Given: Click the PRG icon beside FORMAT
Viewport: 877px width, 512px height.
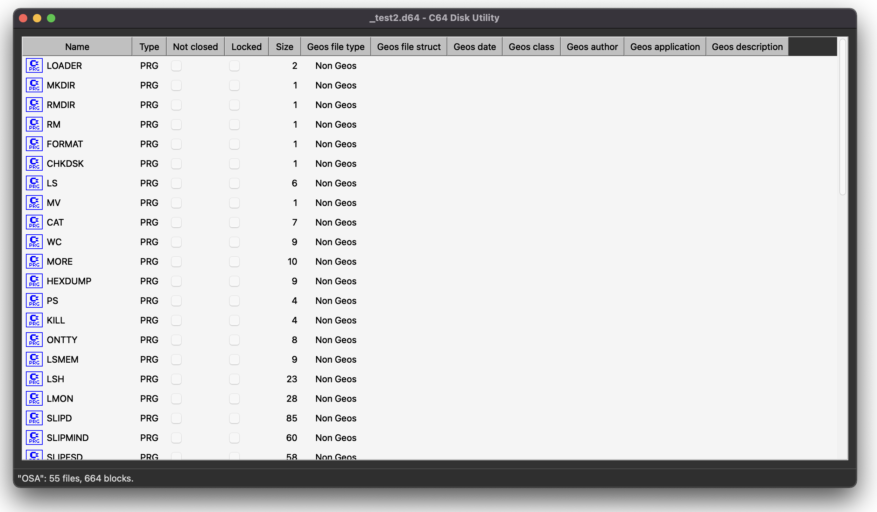Looking at the screenshot, I should click(34, 144).
